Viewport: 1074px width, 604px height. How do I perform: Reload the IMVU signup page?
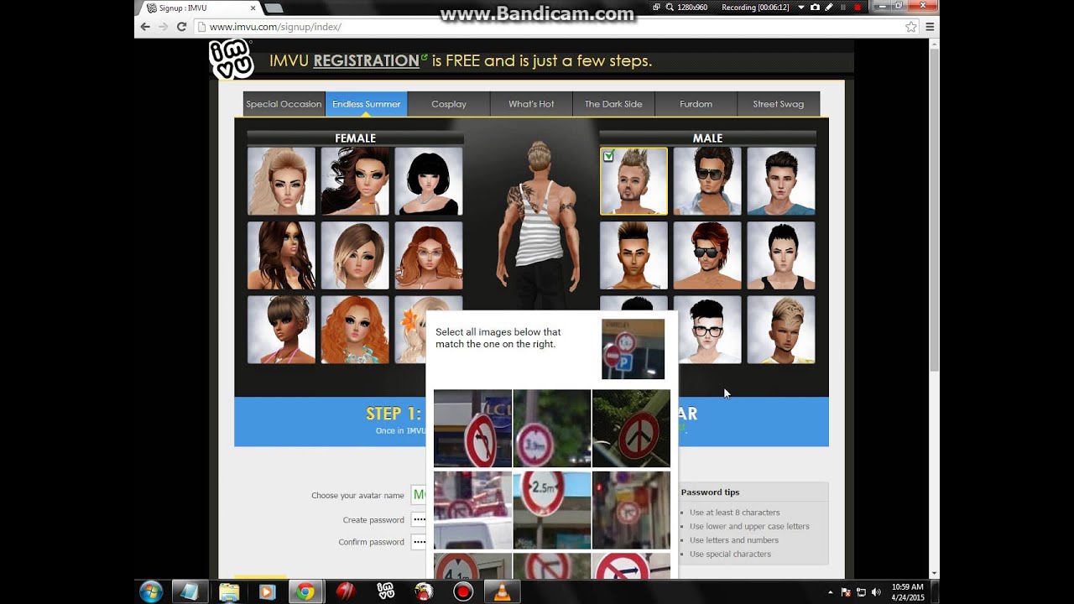tap(181, 27)
